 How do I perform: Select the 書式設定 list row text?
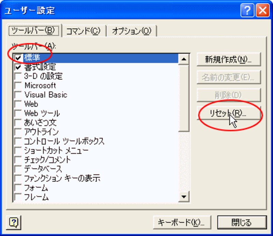(x=40, y=67)
